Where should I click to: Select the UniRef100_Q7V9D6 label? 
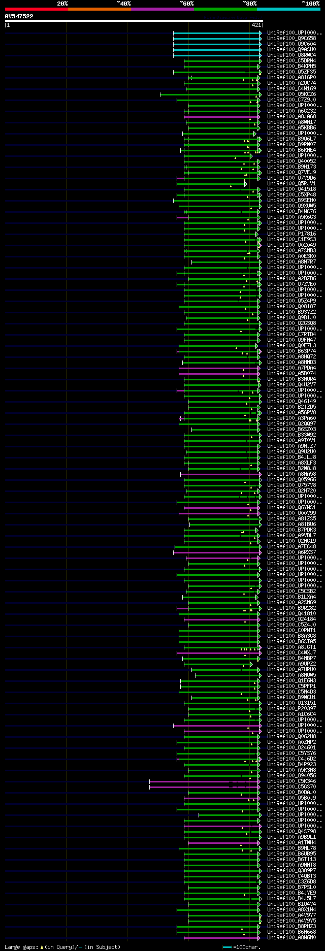pos(291,178)
